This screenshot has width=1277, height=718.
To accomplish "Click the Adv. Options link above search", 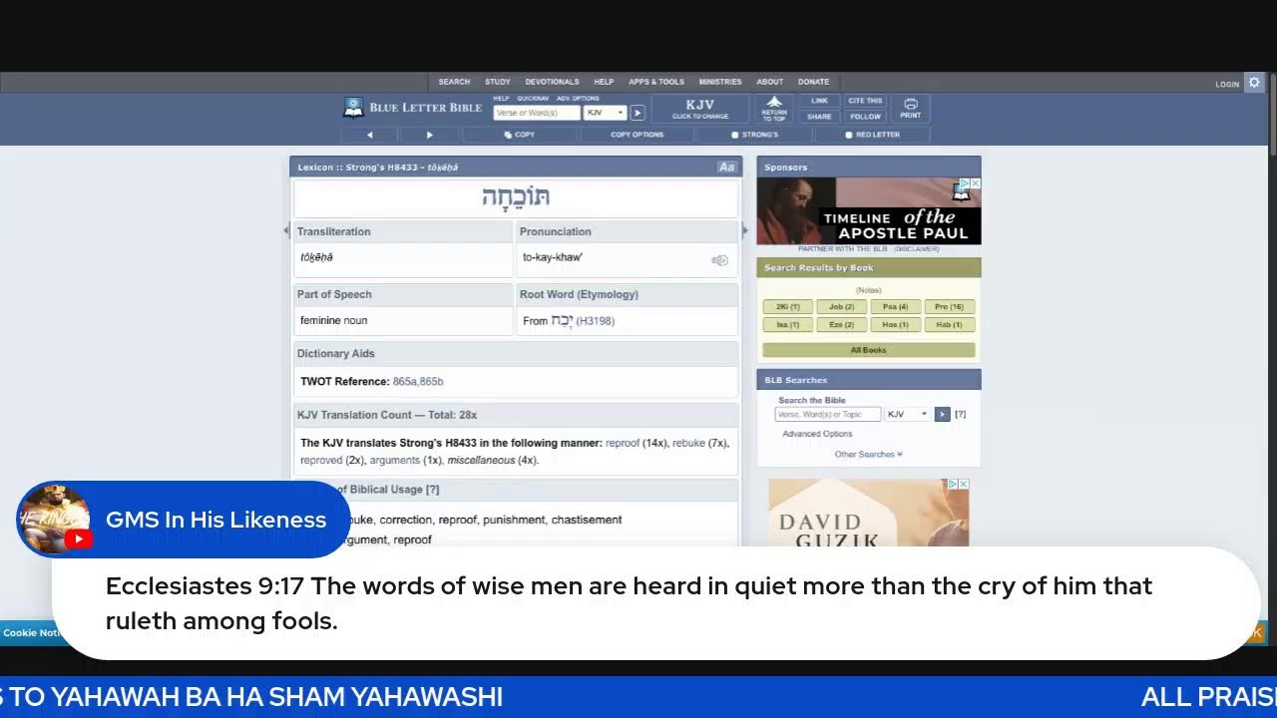I will [x=578, y=99].
